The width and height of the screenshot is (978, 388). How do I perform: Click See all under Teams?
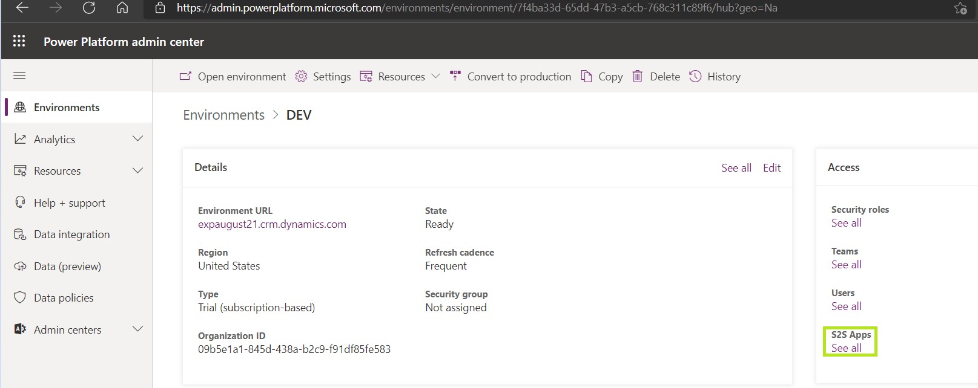point(846,265)
